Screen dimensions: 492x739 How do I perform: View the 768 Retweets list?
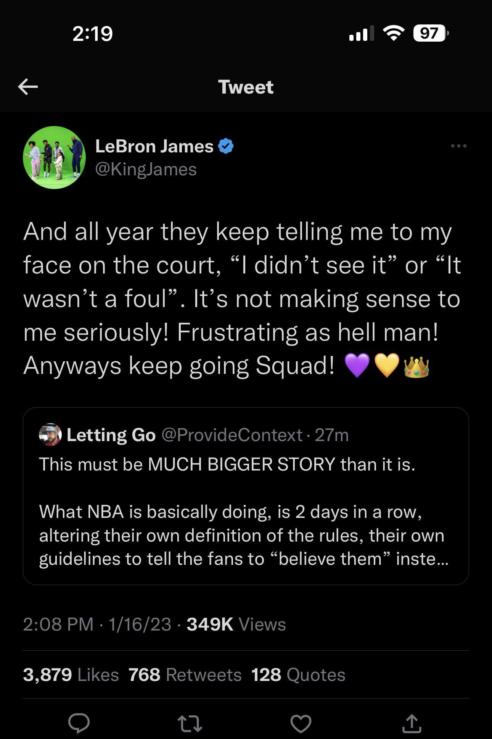185,675
